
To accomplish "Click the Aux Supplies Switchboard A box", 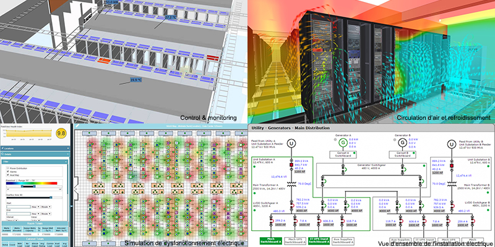I will point(343,241).
